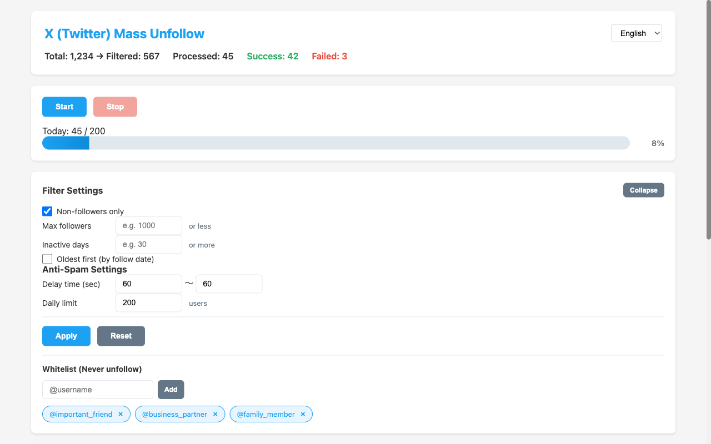The width and height of the screenshot is (711, 444).
Task: Open the English language dropdown
Action: click(637, 33)
